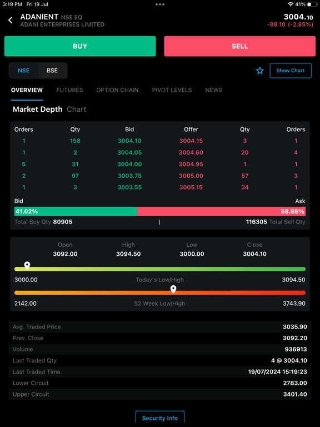
Task: Select bid price 3004.05
Action: (129, 152)
